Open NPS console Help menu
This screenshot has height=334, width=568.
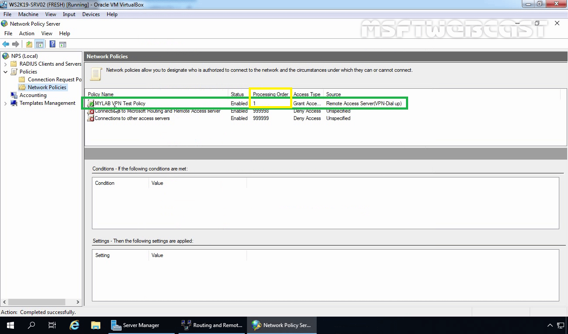(64, 33)
